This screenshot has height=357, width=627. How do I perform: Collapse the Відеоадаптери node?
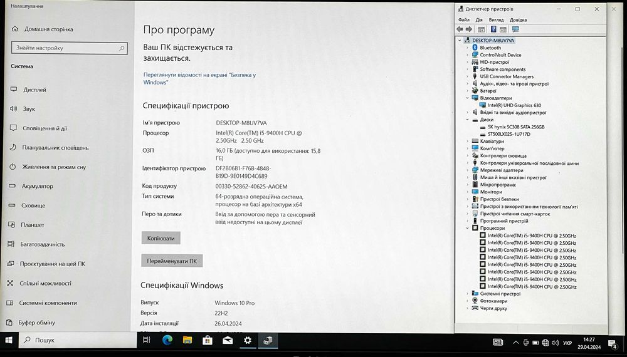point(467,98)
